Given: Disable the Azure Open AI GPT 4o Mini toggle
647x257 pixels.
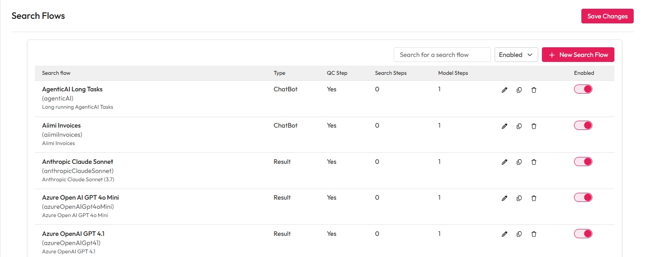Looking at the screenshot, I should (x=583, y=197).
